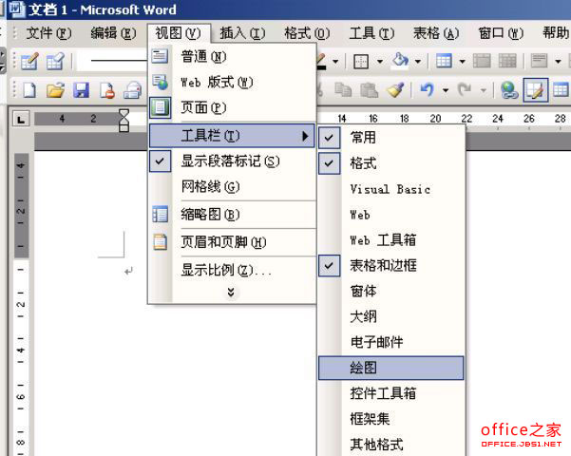Expand the 工具栏 submenu
Screen dimensions: 571x456
[232, 136]
